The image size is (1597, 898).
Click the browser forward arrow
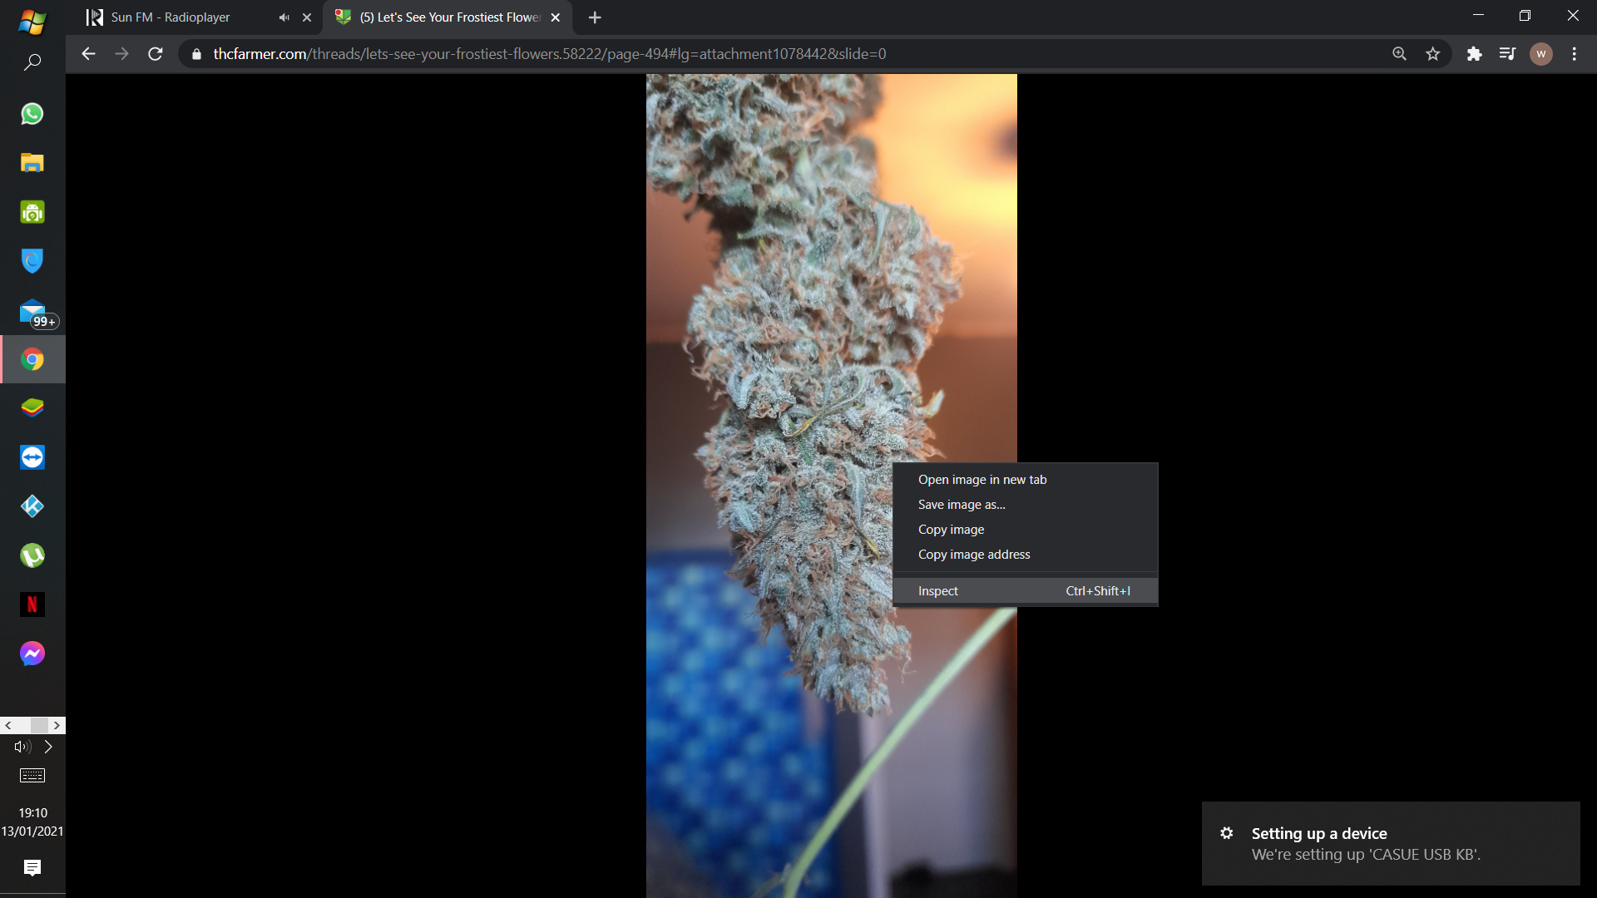pyautogui.click(x=121, y=54)
